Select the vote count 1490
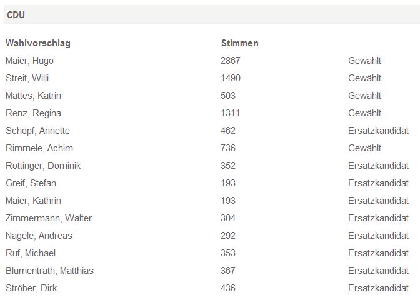This screenshot has width=420, height=302. point(231,78)
